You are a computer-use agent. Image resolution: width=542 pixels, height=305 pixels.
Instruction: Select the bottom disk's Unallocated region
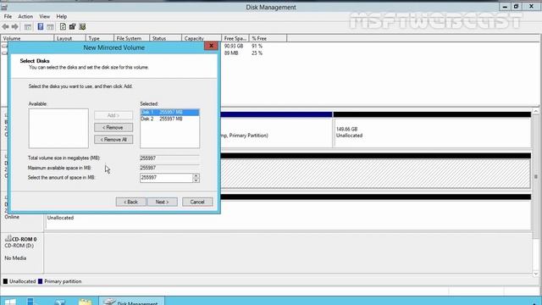click(288, 215)
